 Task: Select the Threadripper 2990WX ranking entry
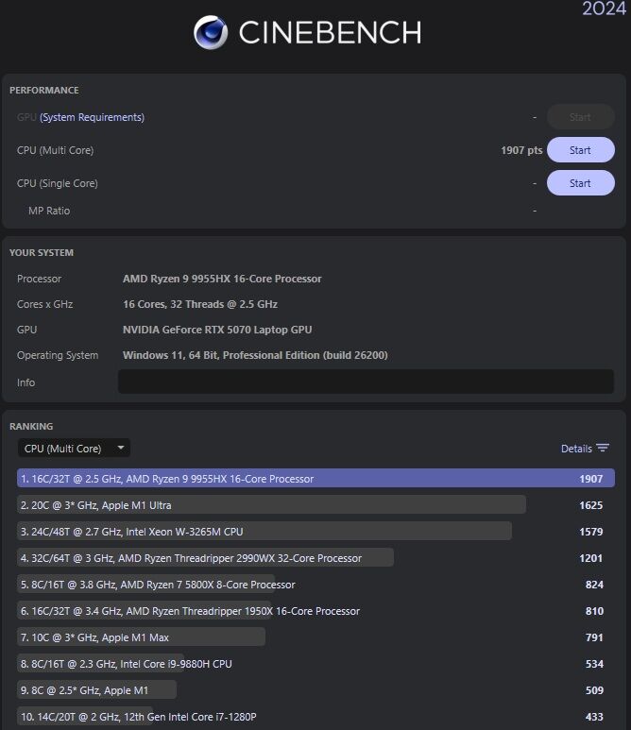point(206,558)
